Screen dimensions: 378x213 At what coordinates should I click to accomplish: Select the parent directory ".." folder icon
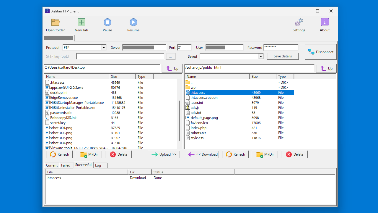tap(188, 83)
